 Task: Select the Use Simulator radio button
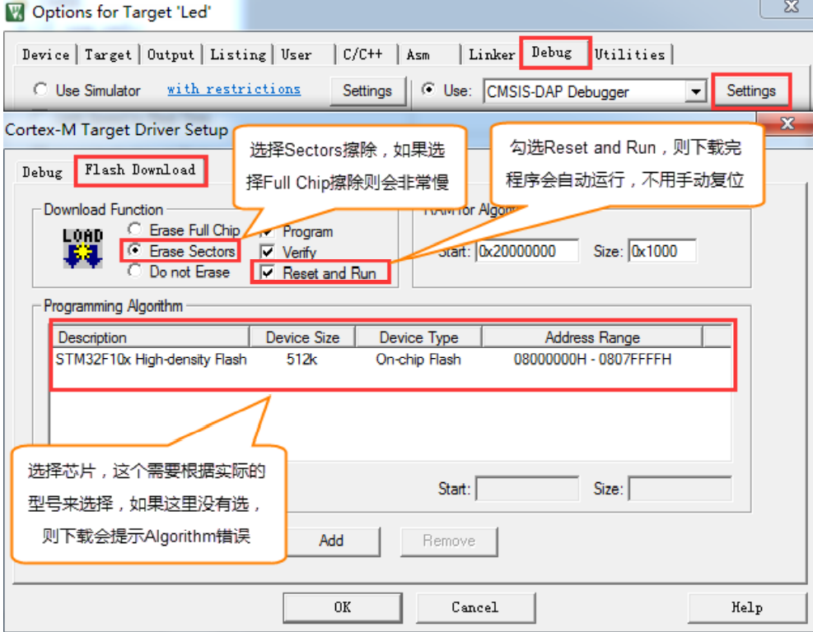click(x=40, y=89)
